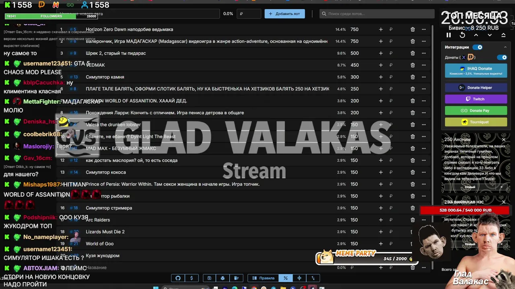Screen dimensions: 515x289
Task: Open more options for Arc Raiders lot
Action: 424,220
